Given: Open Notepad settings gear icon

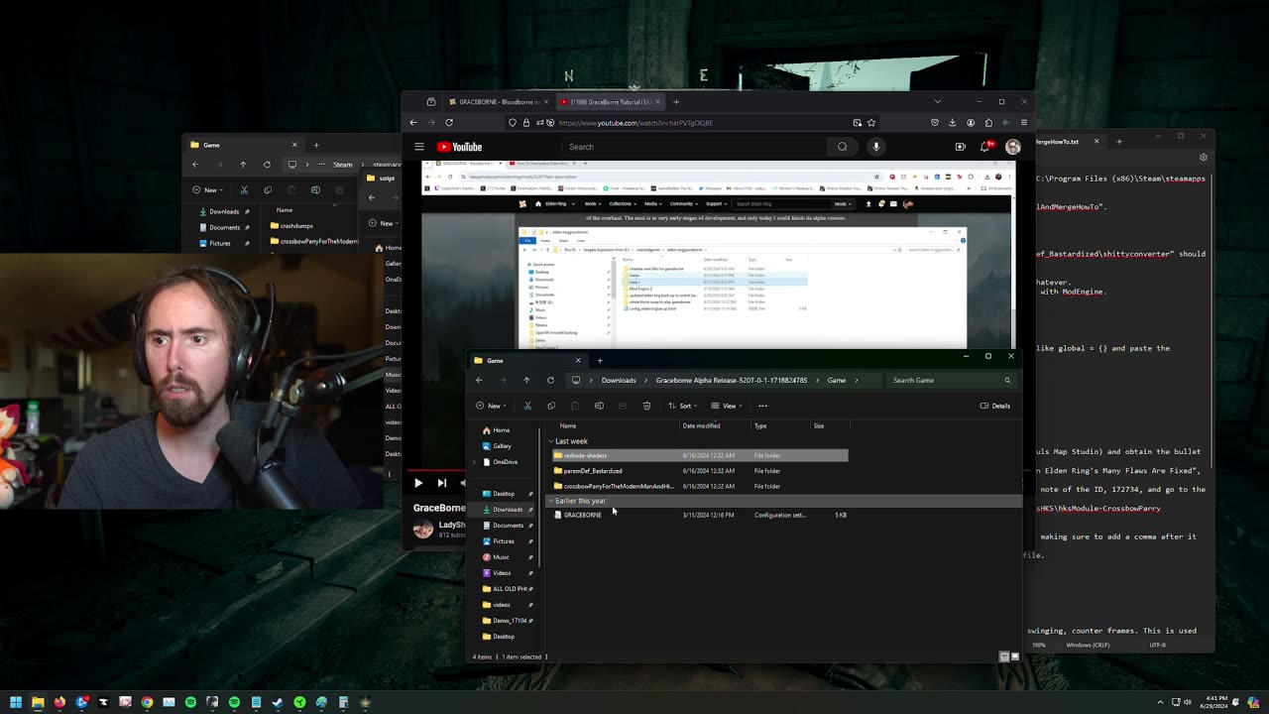Looking at the screenshot, I should point(1204,158).
